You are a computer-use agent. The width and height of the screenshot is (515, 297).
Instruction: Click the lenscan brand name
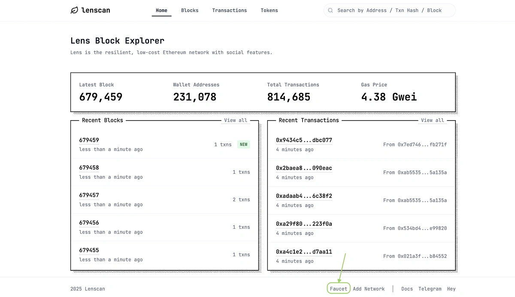coord(96,10)
